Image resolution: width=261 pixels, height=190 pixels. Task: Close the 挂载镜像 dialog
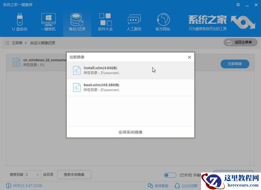pos(189,57)
